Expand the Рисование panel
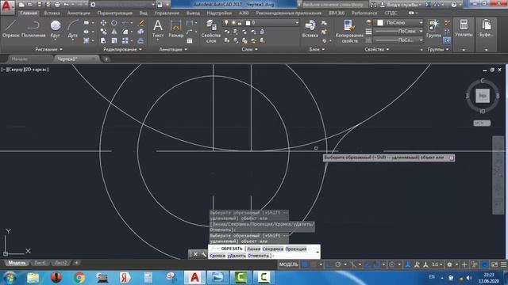This screenshot has height=285, width=508. coord(48,49)
